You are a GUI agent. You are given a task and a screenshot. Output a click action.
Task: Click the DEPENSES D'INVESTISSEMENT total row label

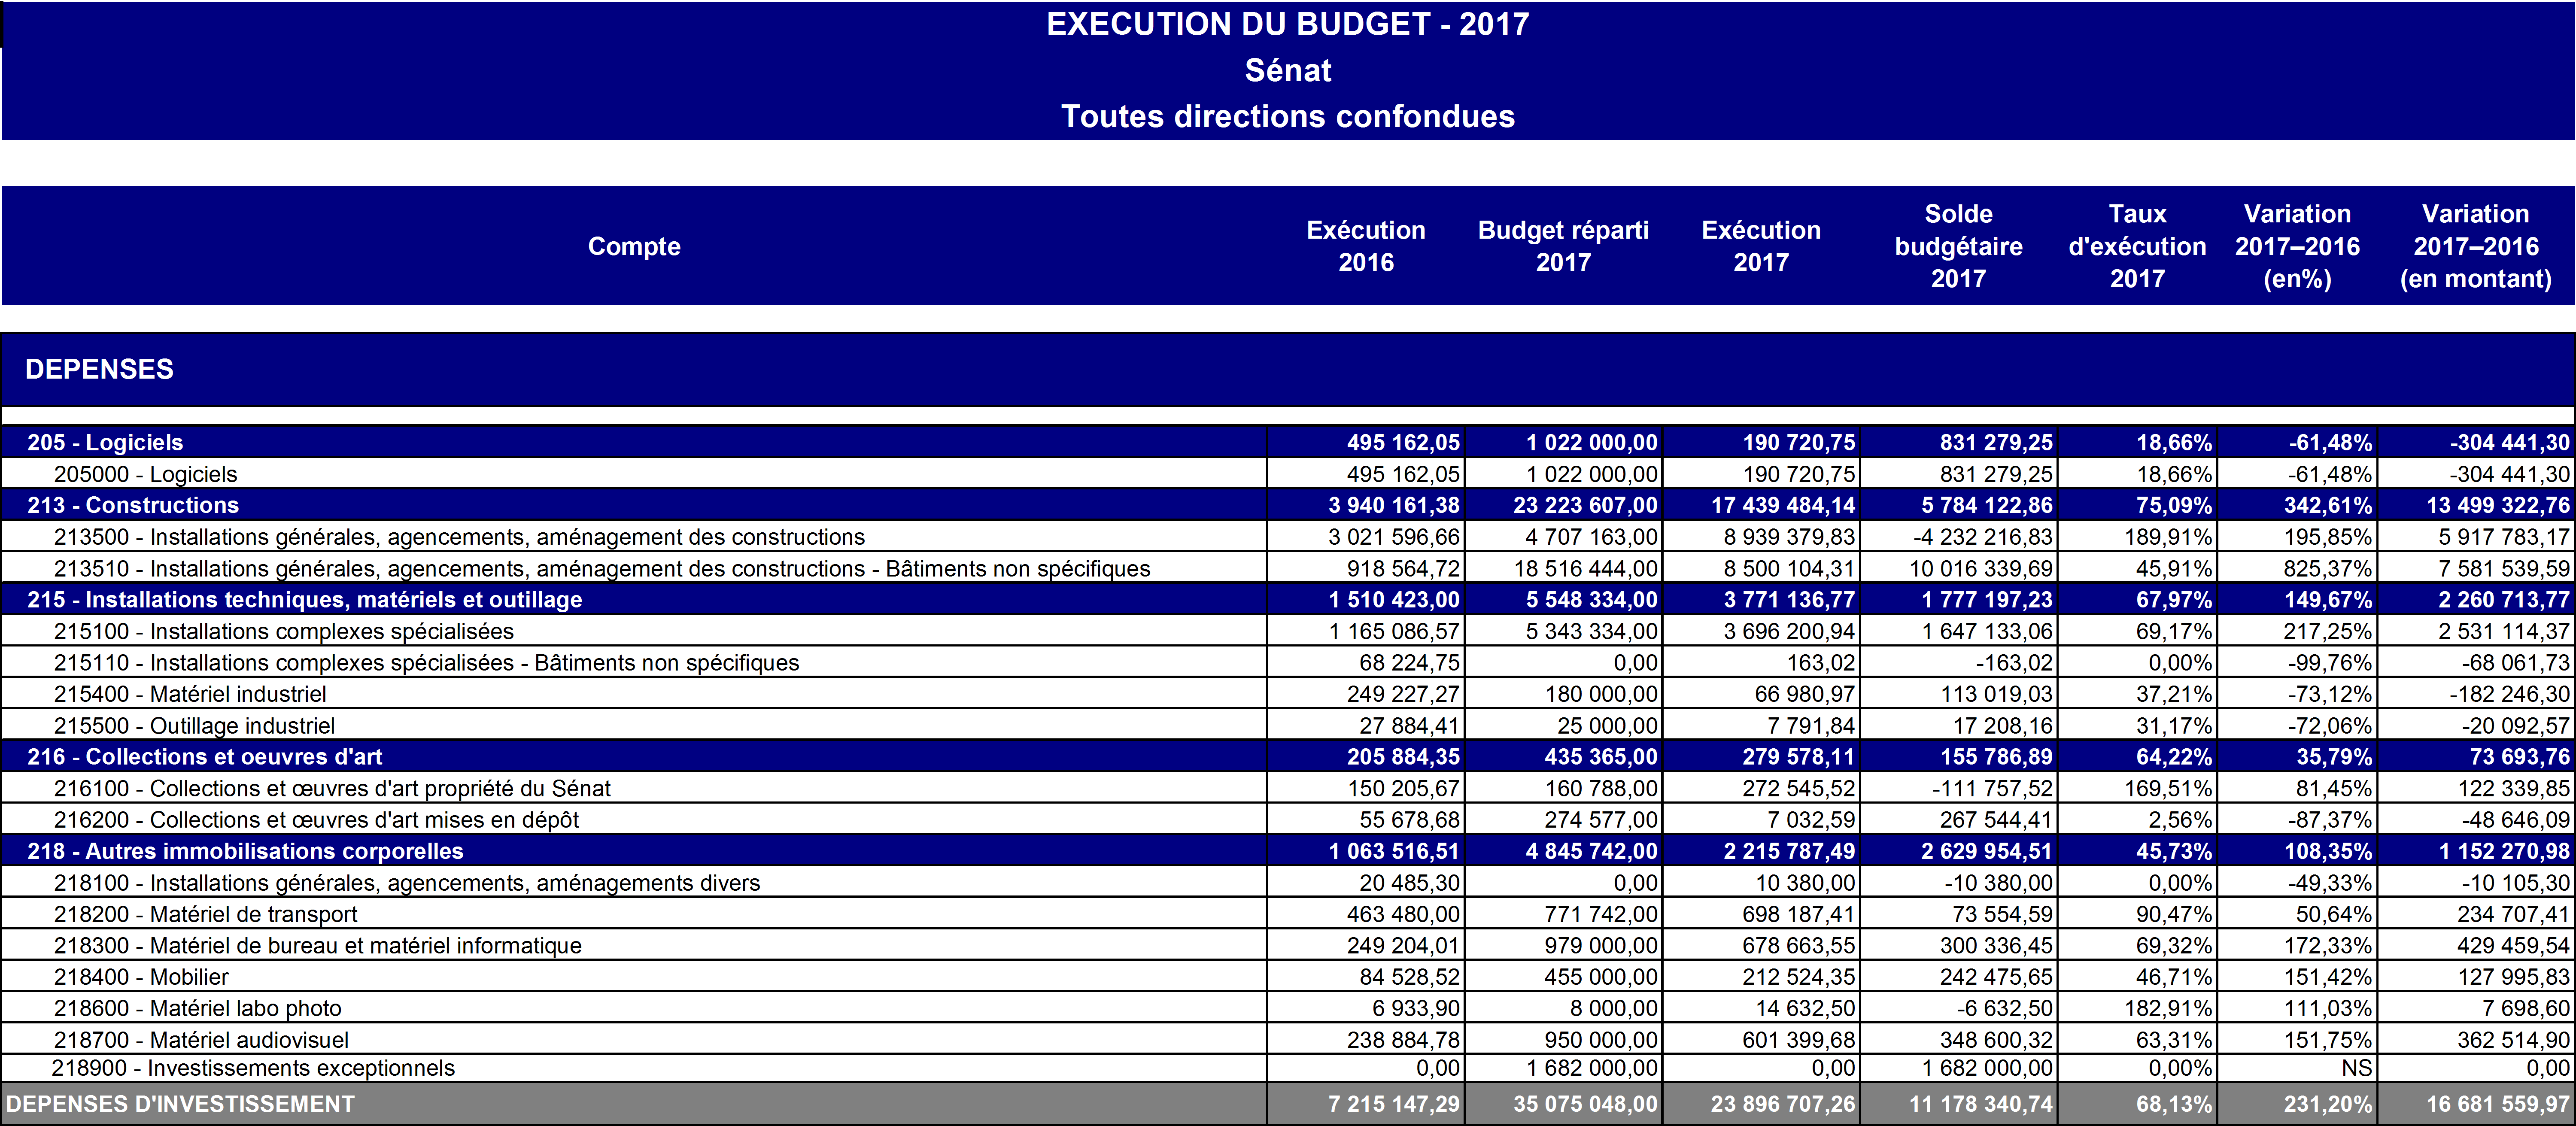pyautogui.click(x=180, y=1104)
